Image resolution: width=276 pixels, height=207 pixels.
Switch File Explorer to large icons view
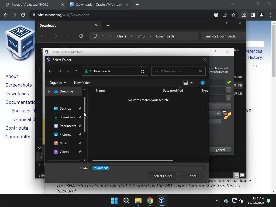pos(242,175)
